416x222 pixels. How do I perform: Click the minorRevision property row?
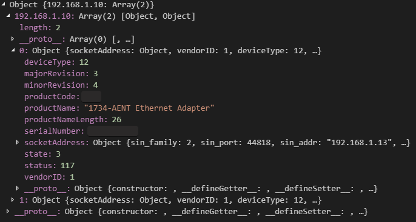tap(61, 85)
